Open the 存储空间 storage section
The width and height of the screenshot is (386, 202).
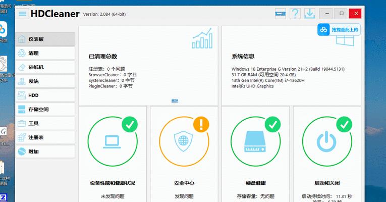click(45, 110)
